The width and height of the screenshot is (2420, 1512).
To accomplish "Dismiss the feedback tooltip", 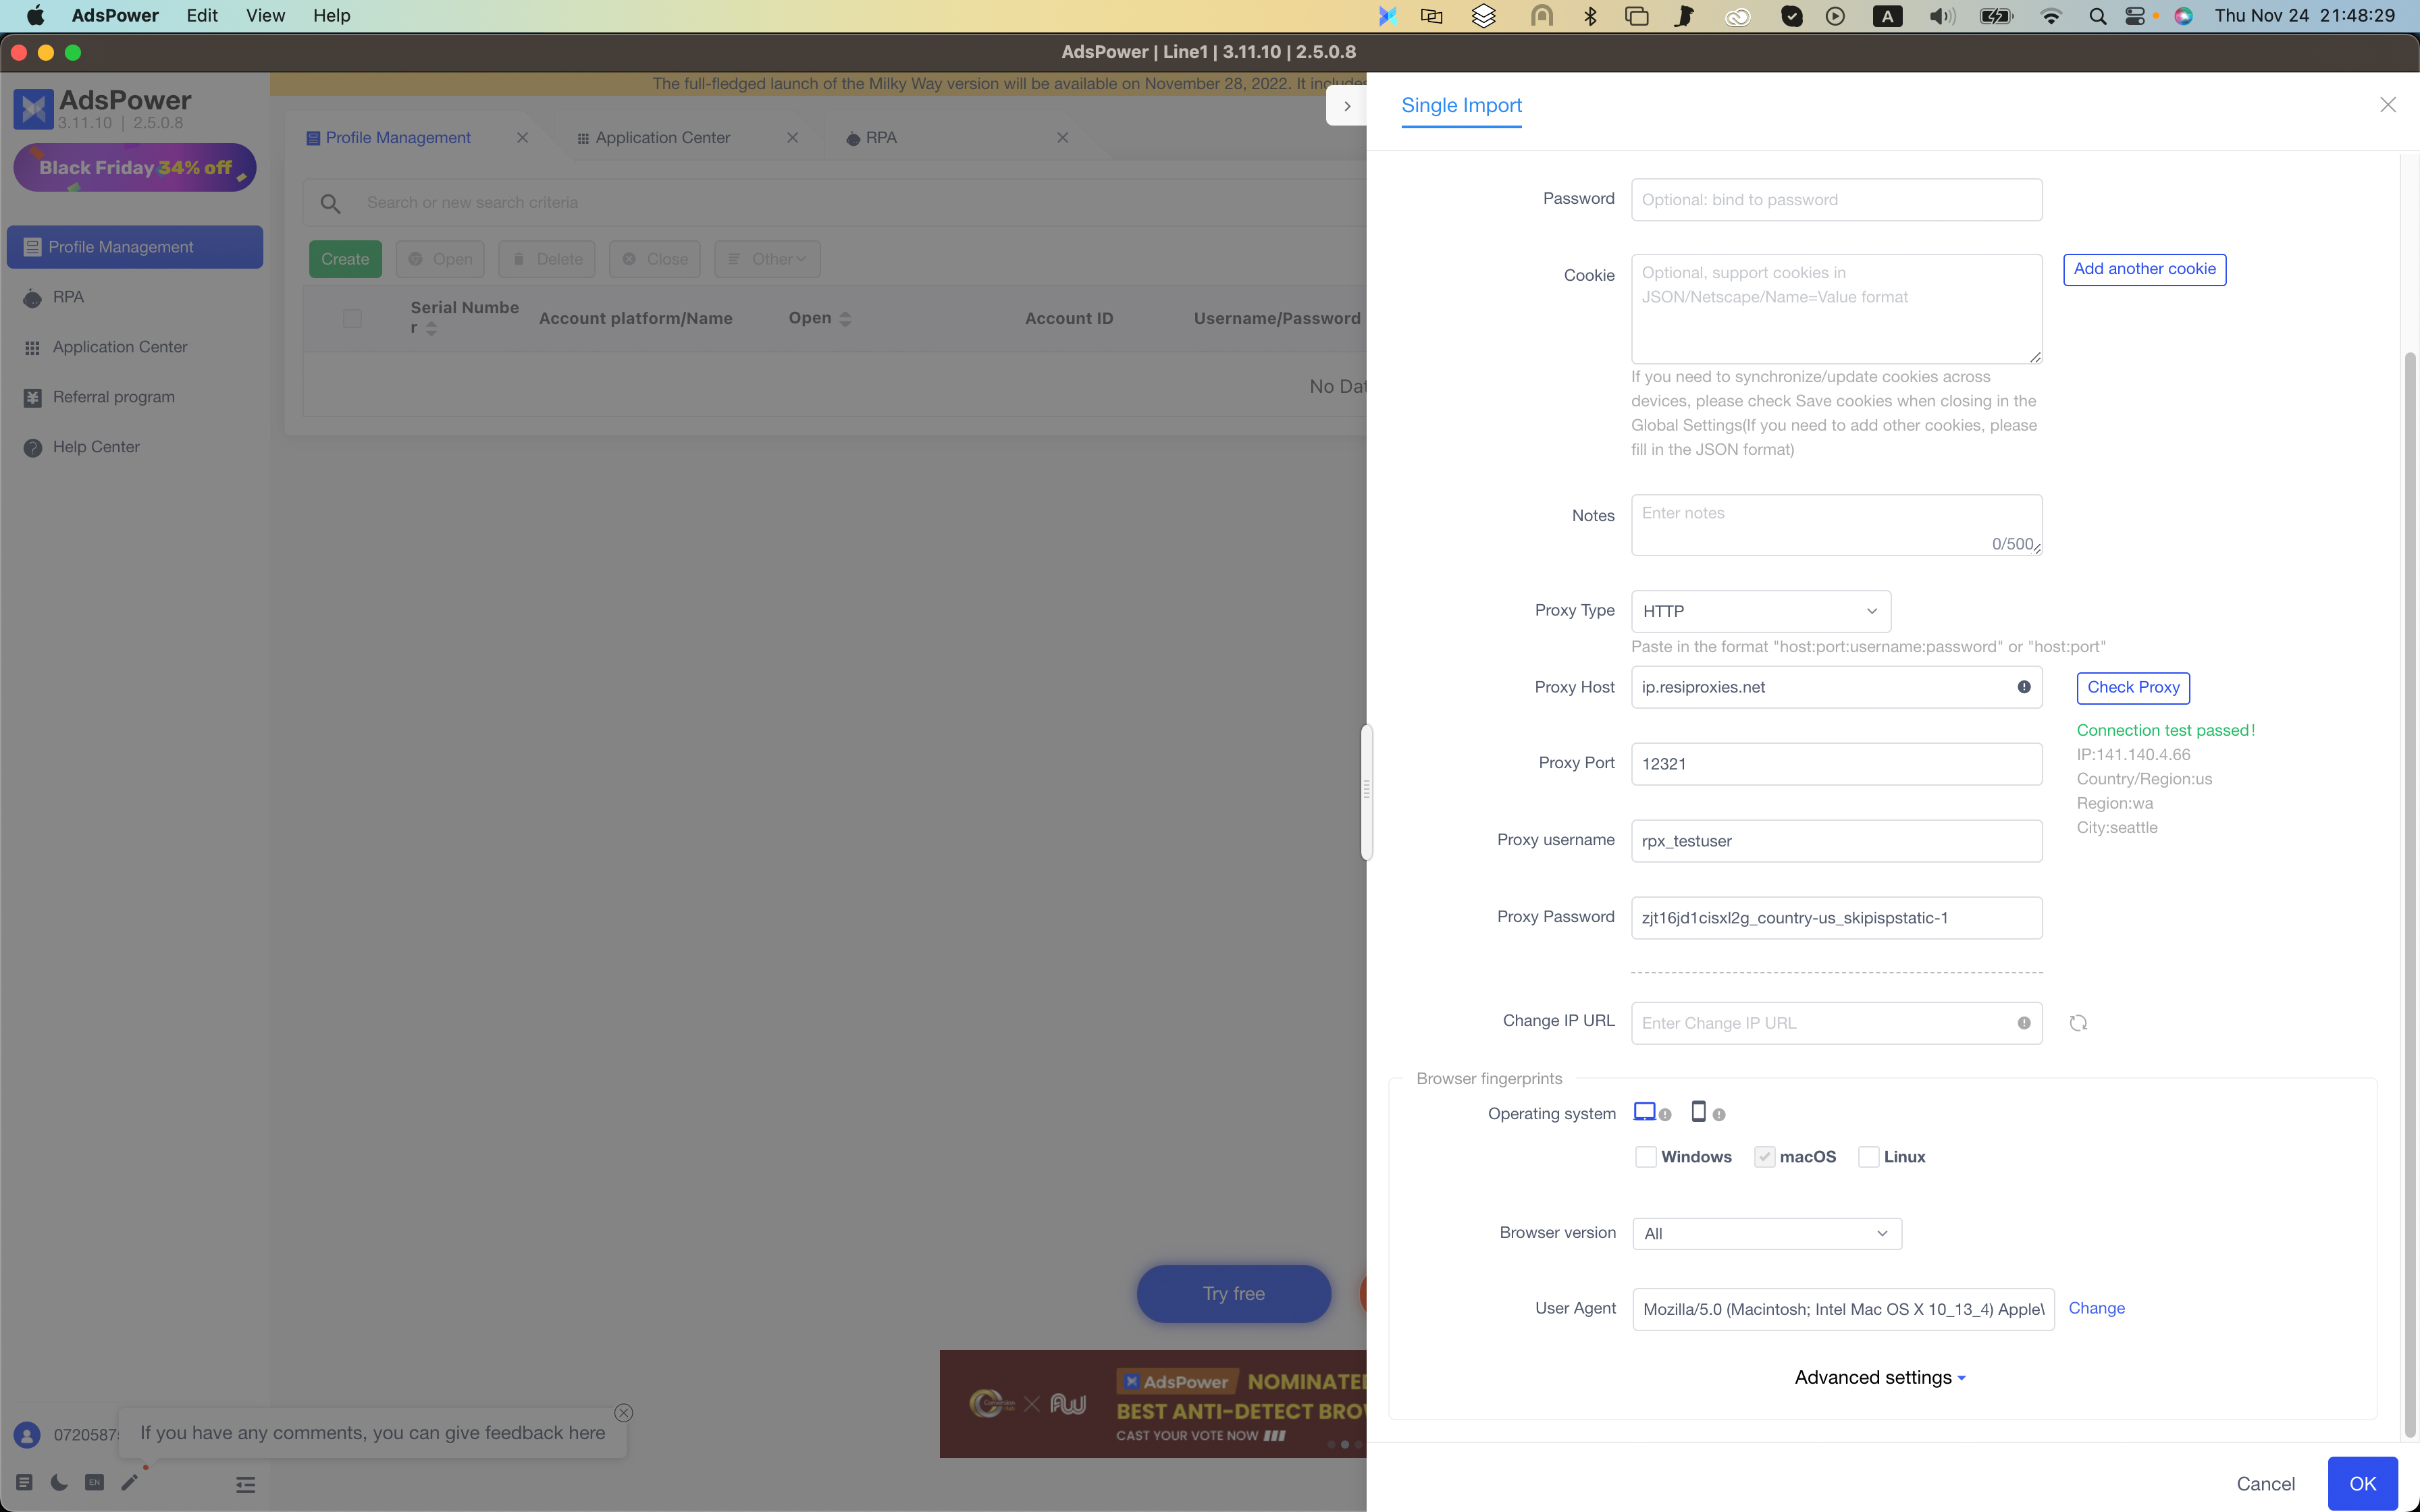I will pos(624,1412).
